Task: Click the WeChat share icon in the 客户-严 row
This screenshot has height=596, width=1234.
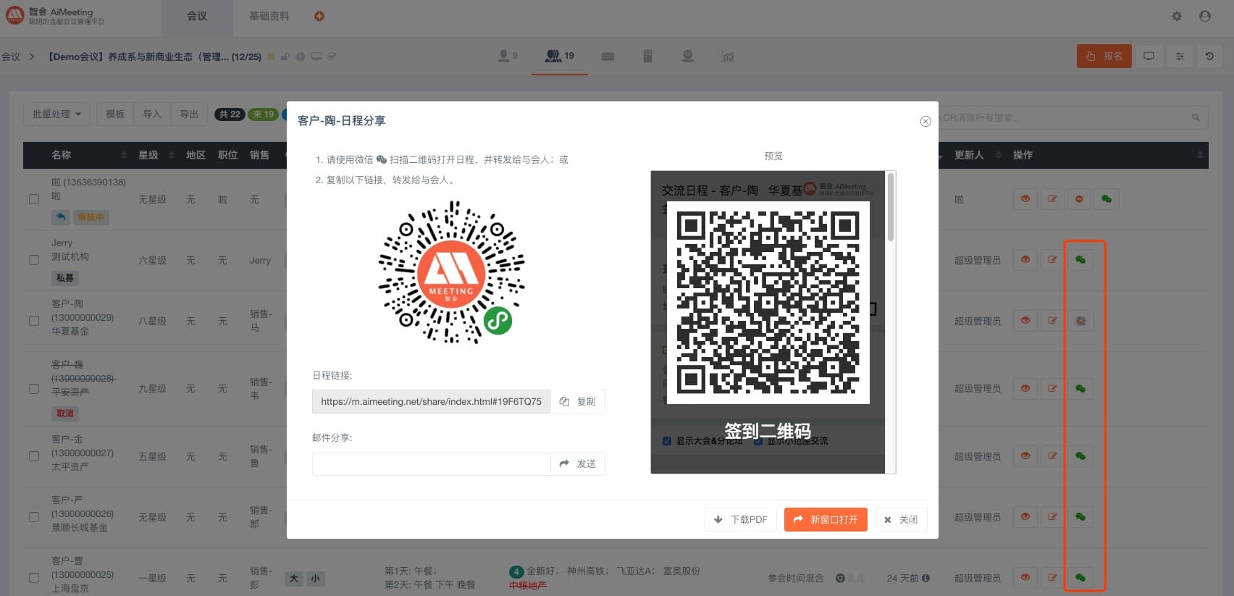Action: [1080, 516]
